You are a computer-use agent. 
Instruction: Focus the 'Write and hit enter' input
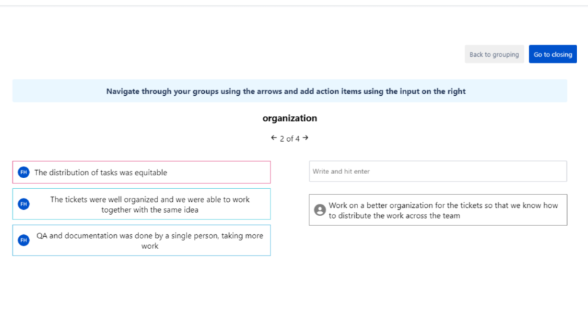click(x=437, y=171)
